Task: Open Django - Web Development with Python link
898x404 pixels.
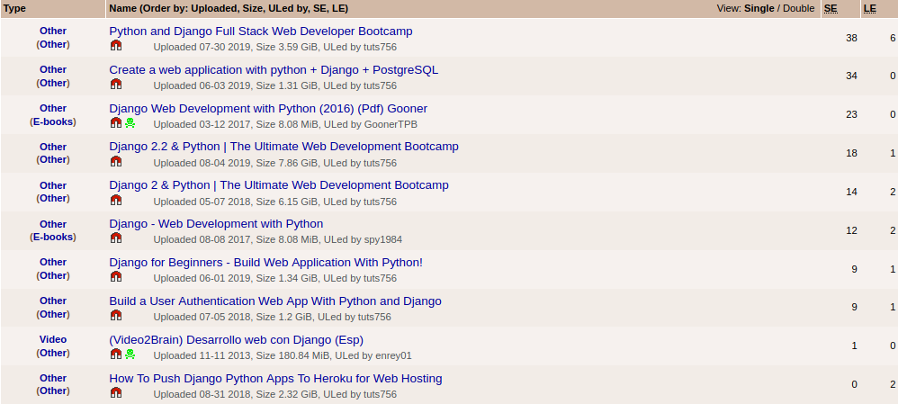Action: click(216, 223)
